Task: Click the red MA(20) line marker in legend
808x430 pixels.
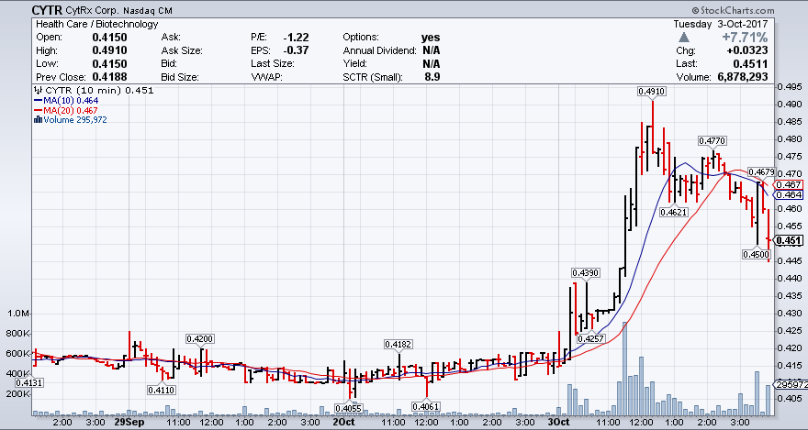Action: pos(37,109)
